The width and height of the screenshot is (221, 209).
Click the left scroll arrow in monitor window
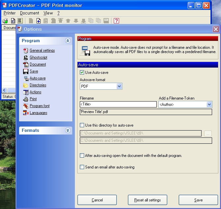(4, 90)
